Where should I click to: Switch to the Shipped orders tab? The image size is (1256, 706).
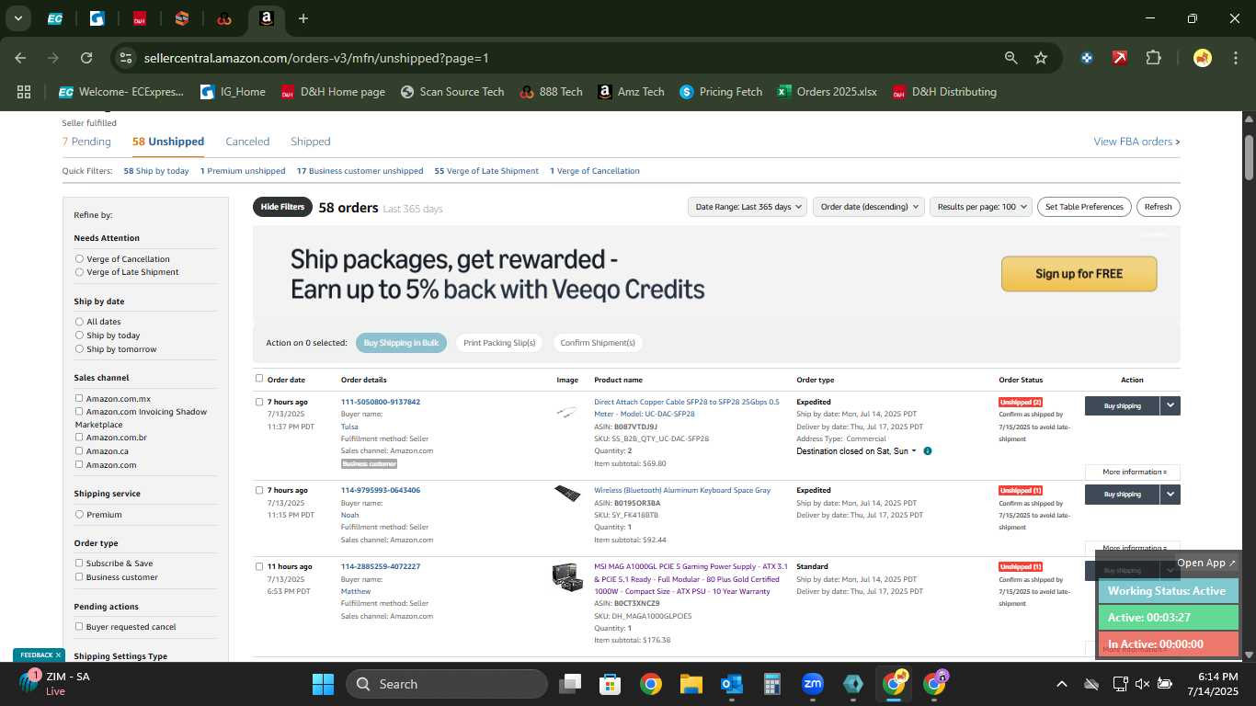tap(310, 142)
